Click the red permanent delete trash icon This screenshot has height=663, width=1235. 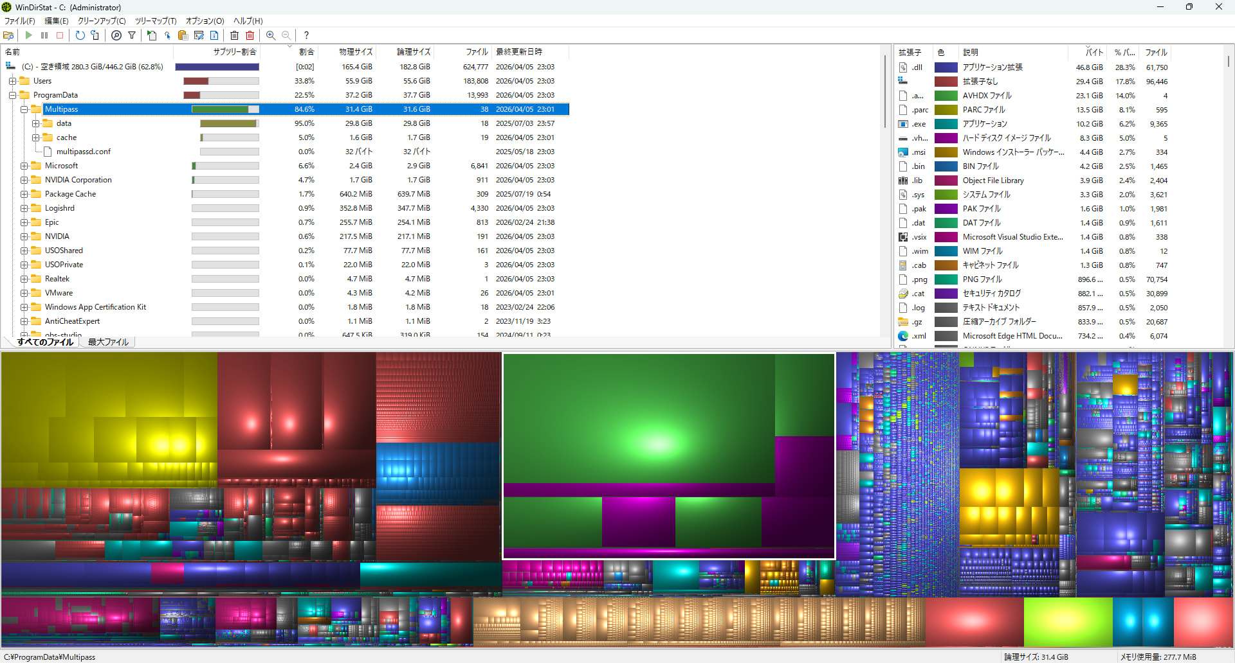pos(250,35)
